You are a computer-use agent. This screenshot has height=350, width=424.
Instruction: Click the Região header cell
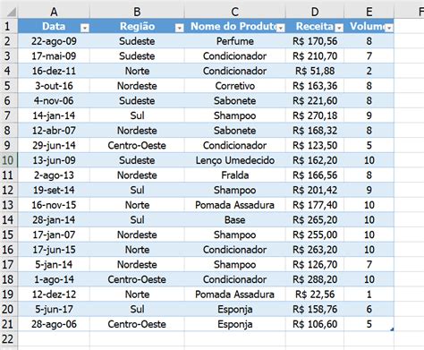[137, 26]
